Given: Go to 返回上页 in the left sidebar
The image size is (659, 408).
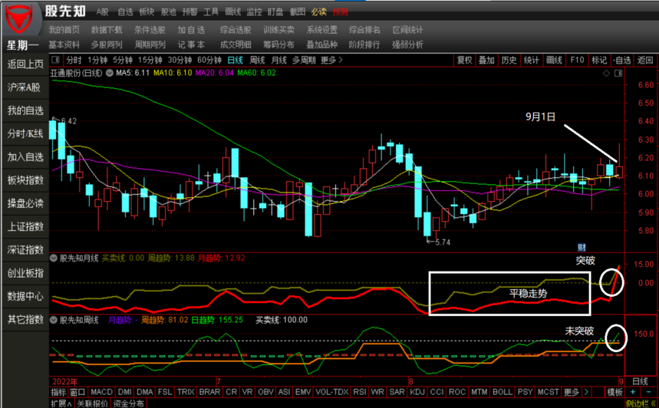Looking at the screenshot, I should coord(25,64).
